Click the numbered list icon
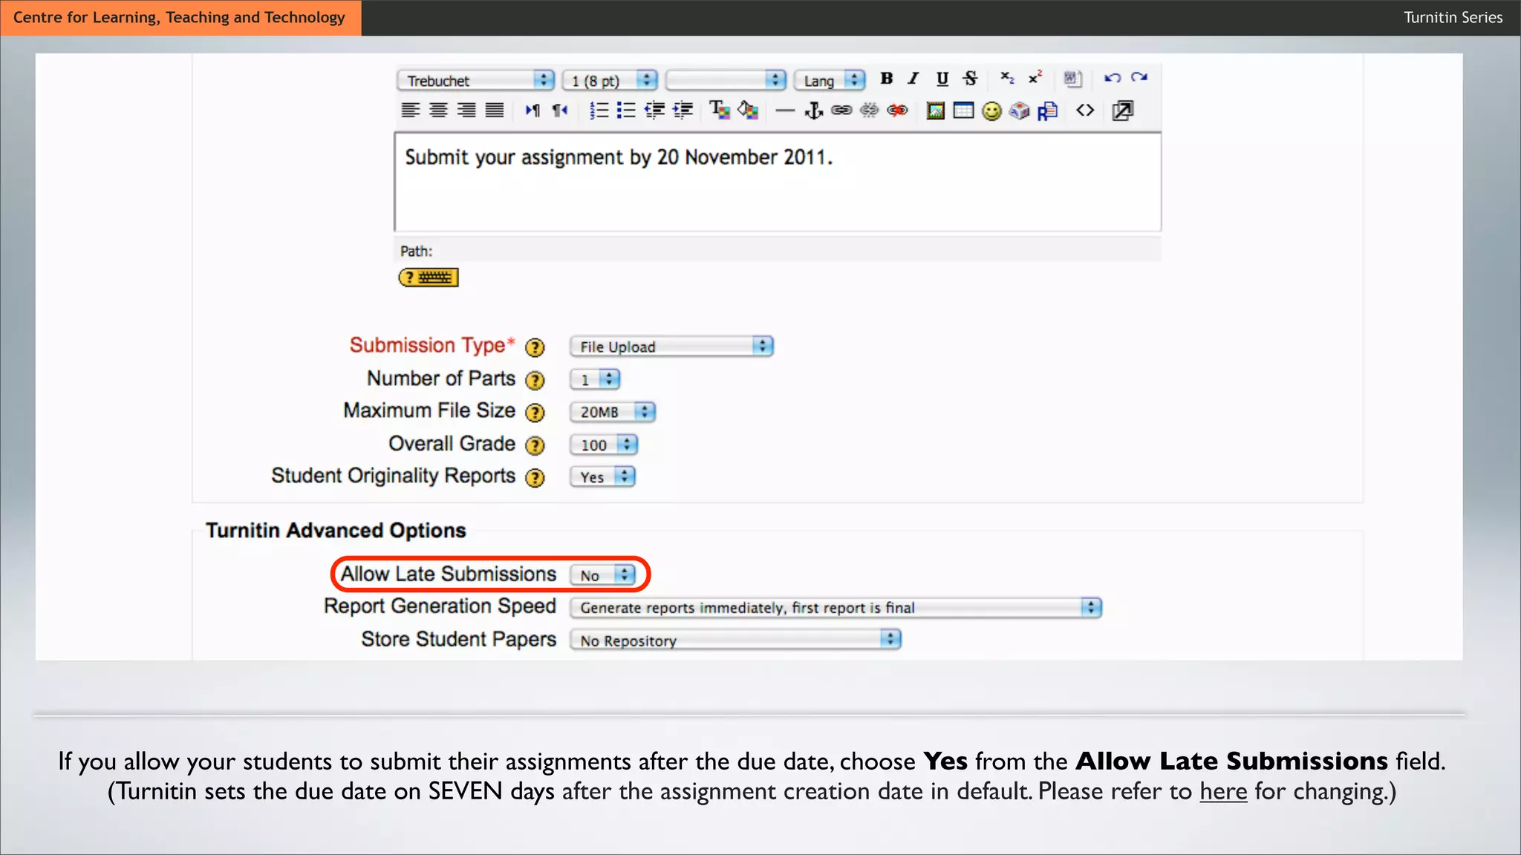 click(599, 111)
